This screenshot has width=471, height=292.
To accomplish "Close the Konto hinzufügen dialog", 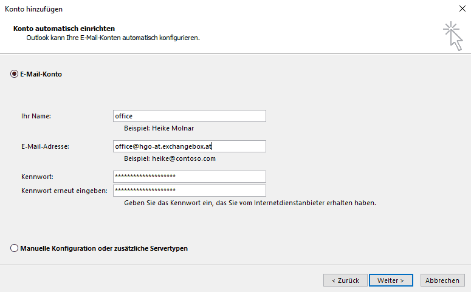I will [x=462, y=9].
